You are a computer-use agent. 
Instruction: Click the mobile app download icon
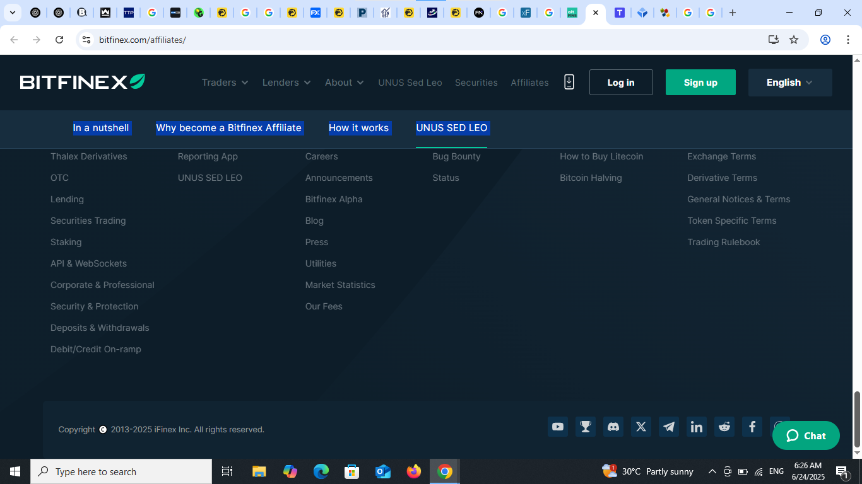pyautogui.click(x=569, y=82)
